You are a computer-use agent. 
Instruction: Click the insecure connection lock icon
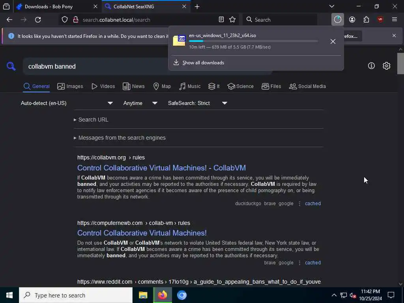(75, 20)
